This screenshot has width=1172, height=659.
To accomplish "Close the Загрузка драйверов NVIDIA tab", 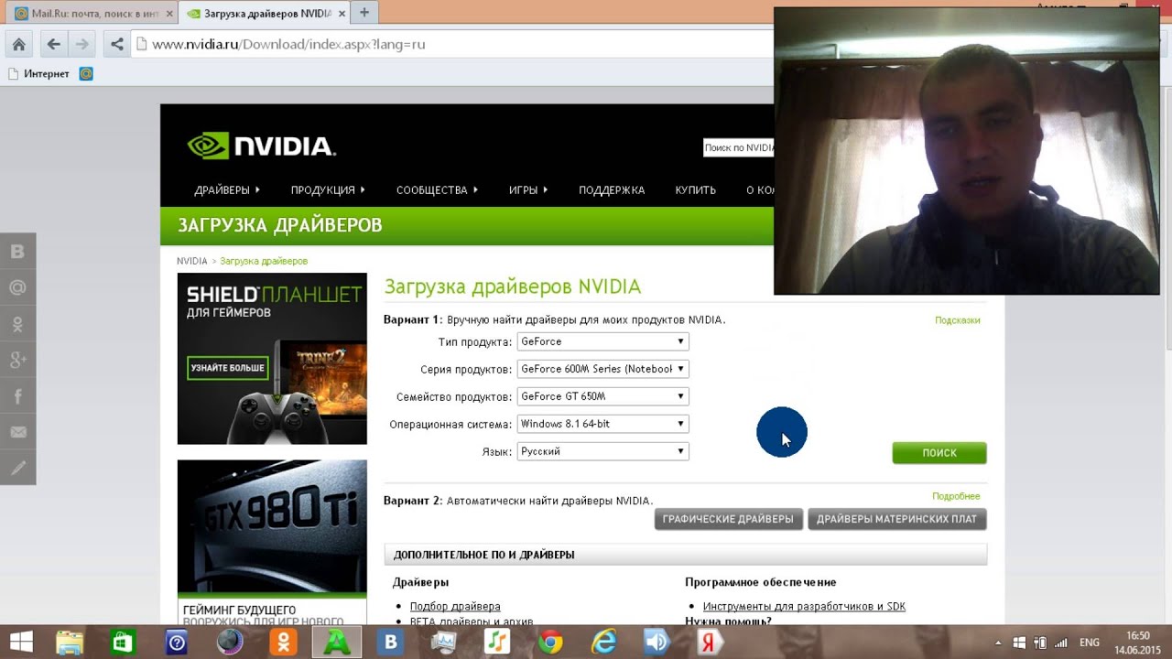I will point(342,14).
